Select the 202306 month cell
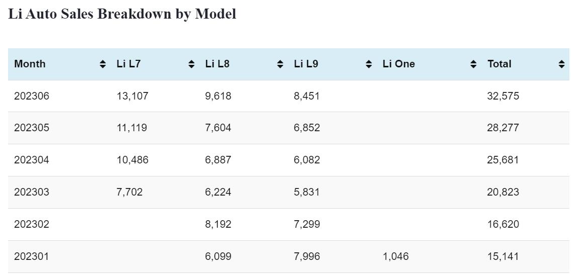571x277 pixels. 32,96
